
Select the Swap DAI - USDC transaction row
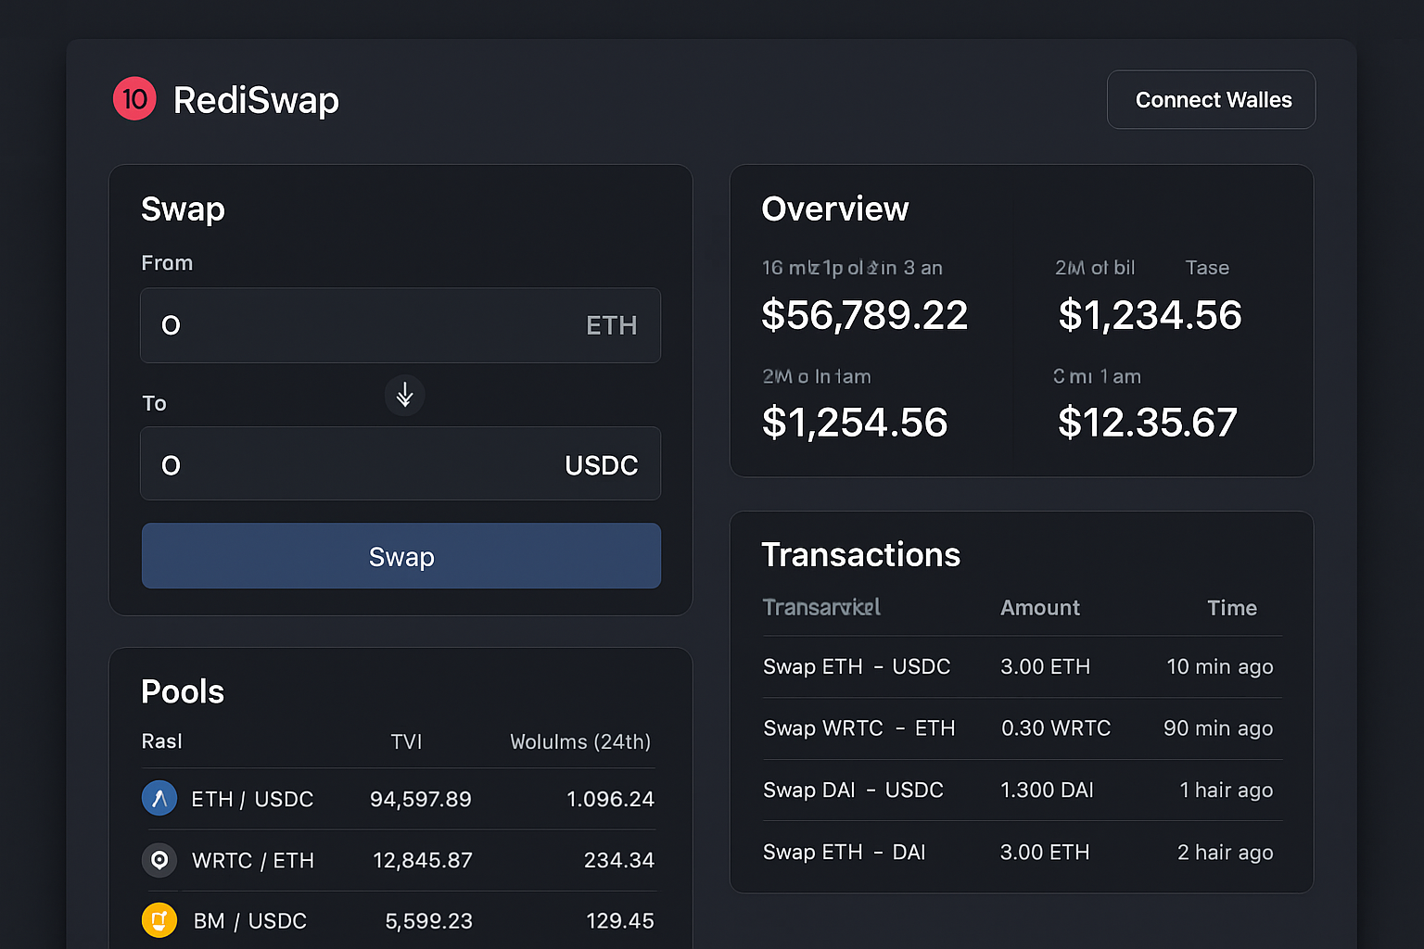[1020, 790]
